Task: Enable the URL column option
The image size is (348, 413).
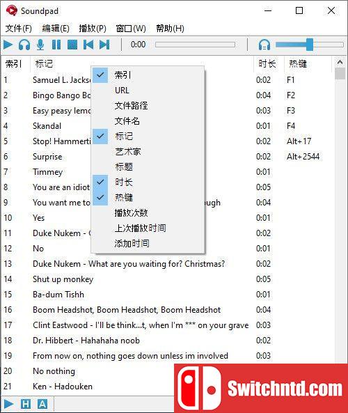Action: 148,91
